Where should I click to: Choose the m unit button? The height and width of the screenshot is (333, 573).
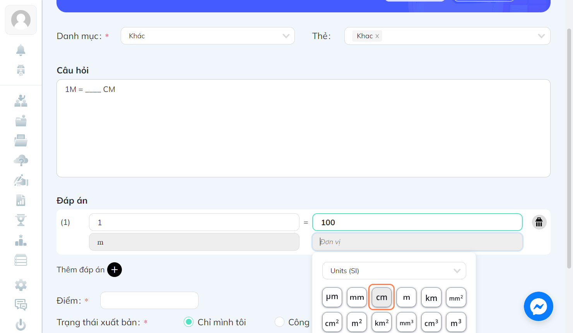pos(406,297)
